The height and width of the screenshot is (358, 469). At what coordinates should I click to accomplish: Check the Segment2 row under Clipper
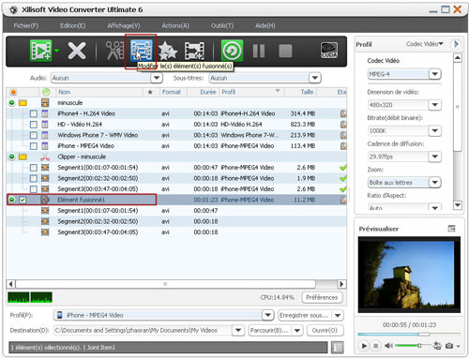click(x=34, y=178)
